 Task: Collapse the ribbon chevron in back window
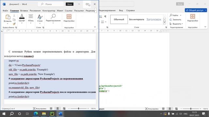(x=205, y=27)
